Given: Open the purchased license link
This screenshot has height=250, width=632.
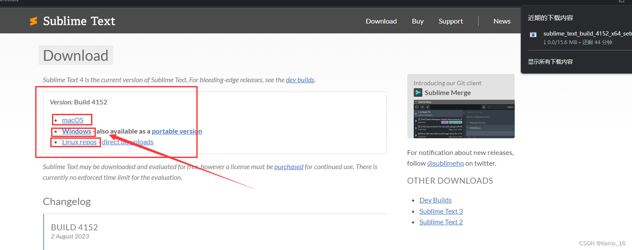Looking at the screenshot, I should point(289,167).
